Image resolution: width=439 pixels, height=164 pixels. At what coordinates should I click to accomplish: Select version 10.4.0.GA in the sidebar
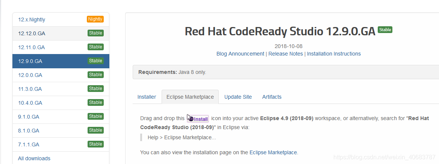coord(61,103)
